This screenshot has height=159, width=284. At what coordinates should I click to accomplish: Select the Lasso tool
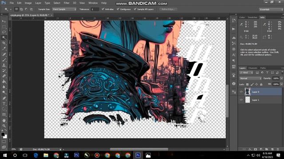tap(4, 32)
